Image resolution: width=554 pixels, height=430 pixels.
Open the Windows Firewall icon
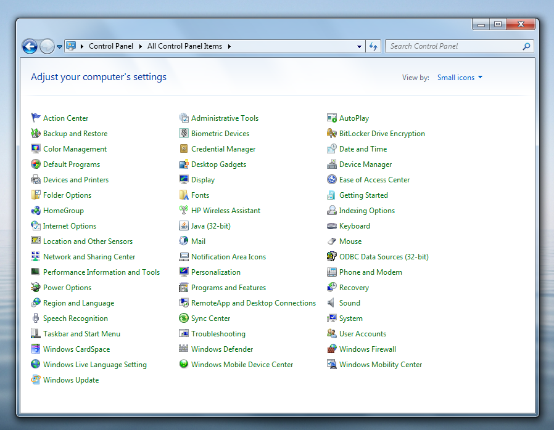332,349
